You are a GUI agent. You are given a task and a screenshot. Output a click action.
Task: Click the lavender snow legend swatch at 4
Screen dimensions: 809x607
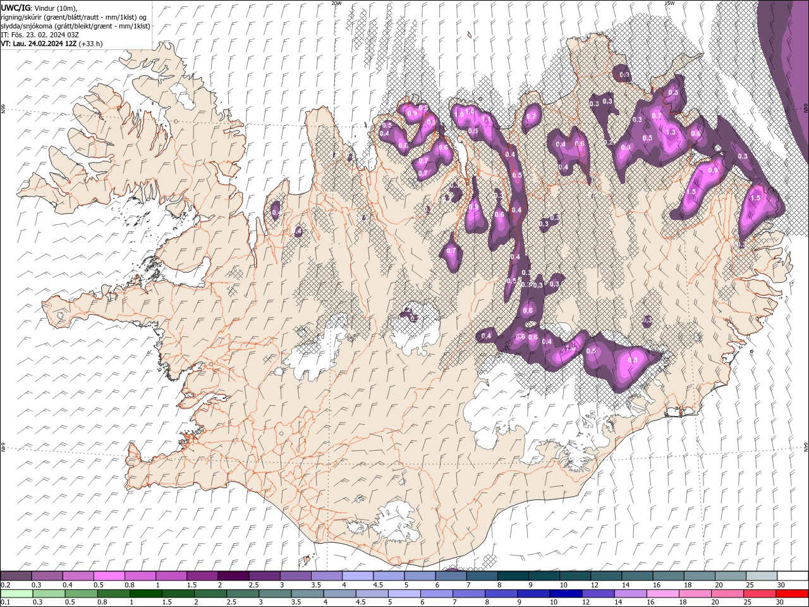358,576
